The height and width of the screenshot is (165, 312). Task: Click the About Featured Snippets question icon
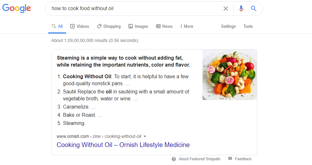174,159
